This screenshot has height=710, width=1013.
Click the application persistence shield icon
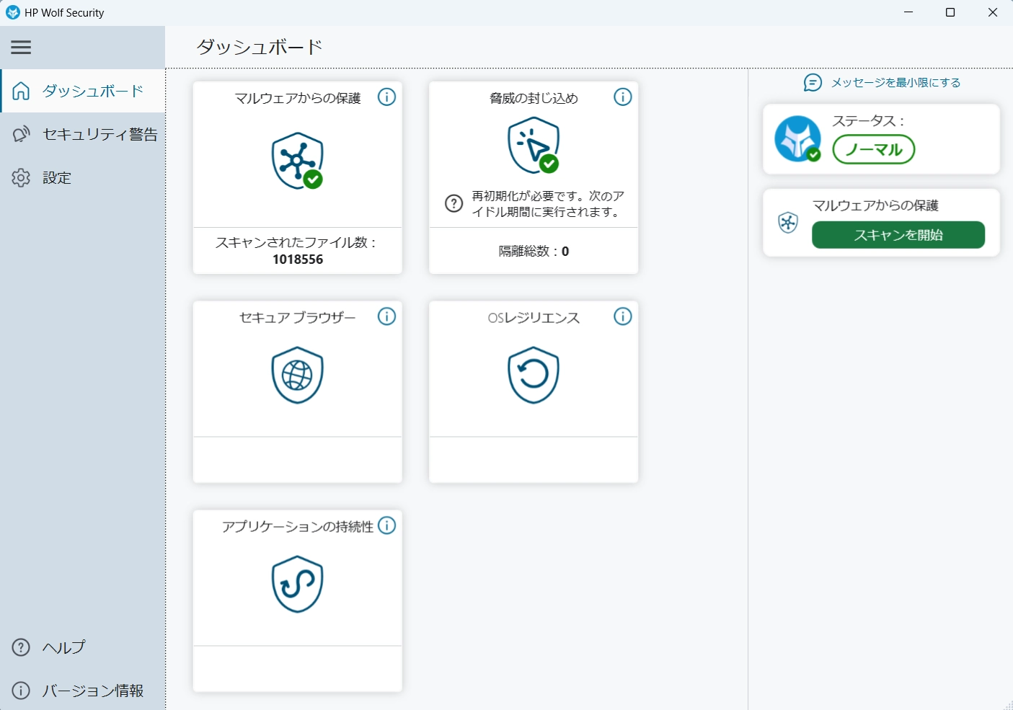tap(297, 584)
